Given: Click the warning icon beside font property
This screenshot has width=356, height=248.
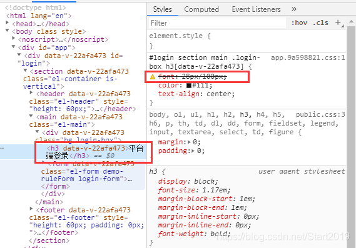Looking at the screenshot, I should (x=153, y=77).
